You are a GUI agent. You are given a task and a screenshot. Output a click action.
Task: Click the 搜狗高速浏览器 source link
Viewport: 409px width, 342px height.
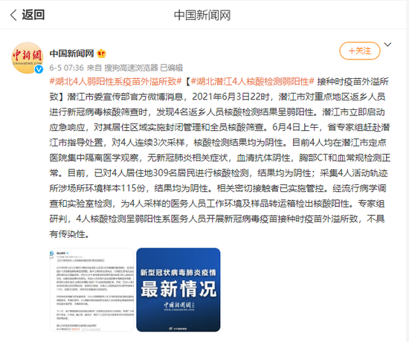click(x=131, y=68)
